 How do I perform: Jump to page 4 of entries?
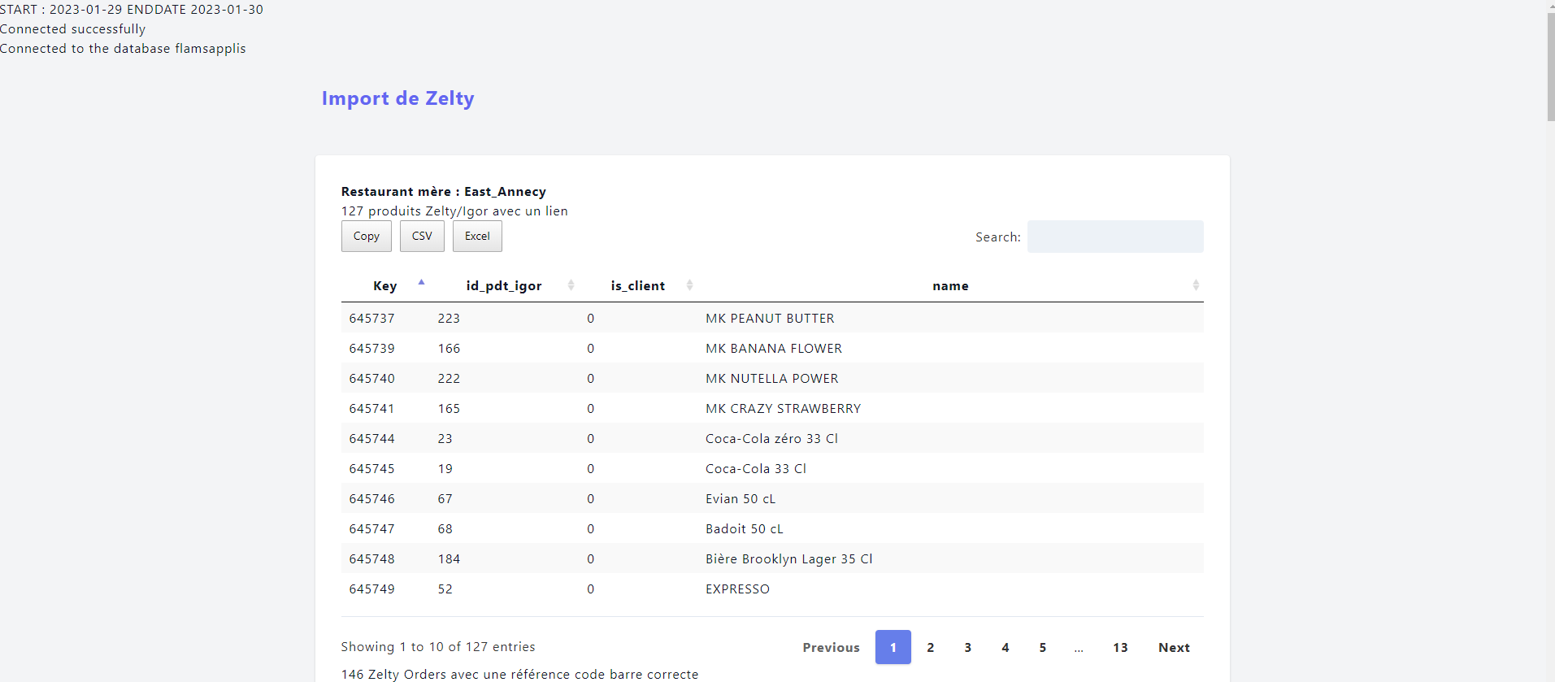(1005, 648)
